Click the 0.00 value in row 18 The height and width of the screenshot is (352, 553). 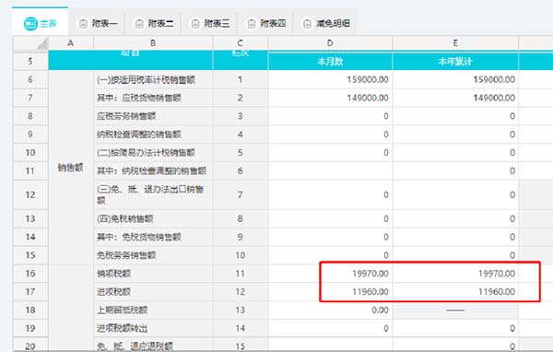[x=380, y=310]
